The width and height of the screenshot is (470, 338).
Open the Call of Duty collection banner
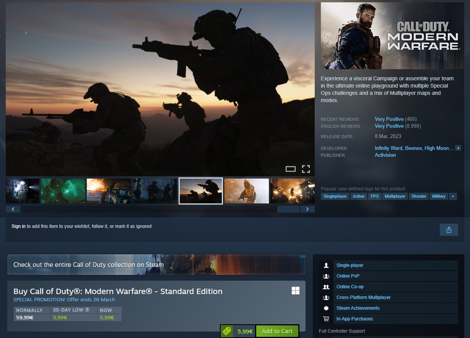[156, 265]
